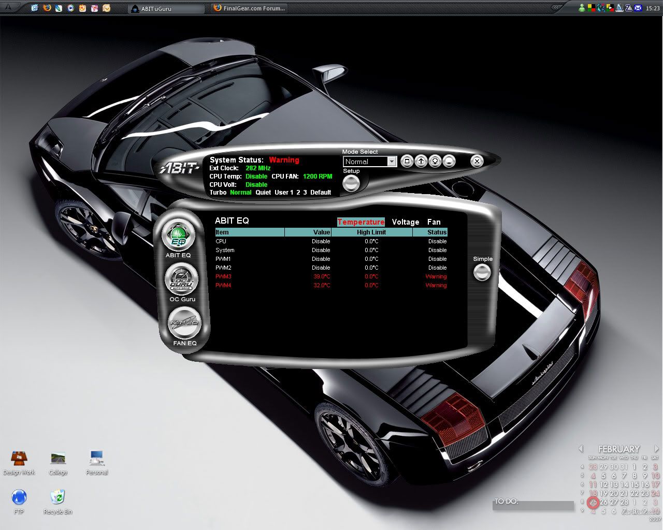Click the ABIT logo on the status bar

click(179, 168)
